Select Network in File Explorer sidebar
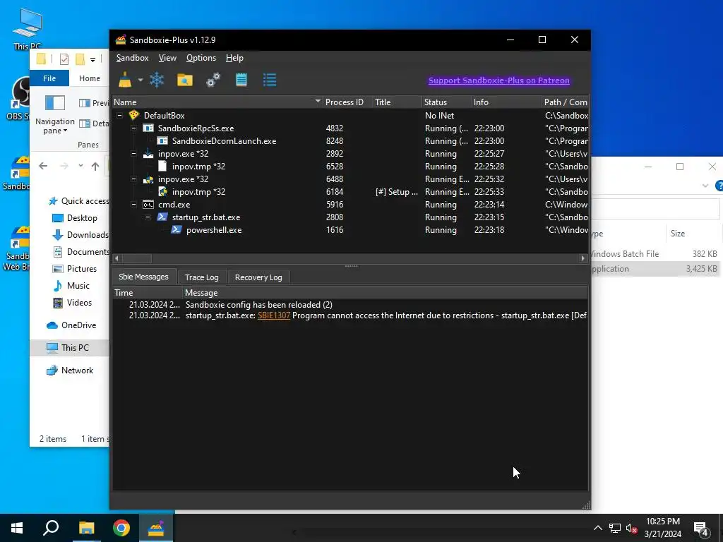723x542 pixels. pyautogui.click(x=70, y=370)
